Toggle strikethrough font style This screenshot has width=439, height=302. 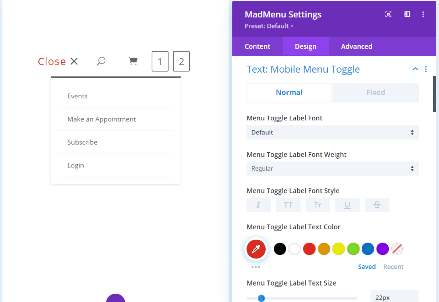377,205
